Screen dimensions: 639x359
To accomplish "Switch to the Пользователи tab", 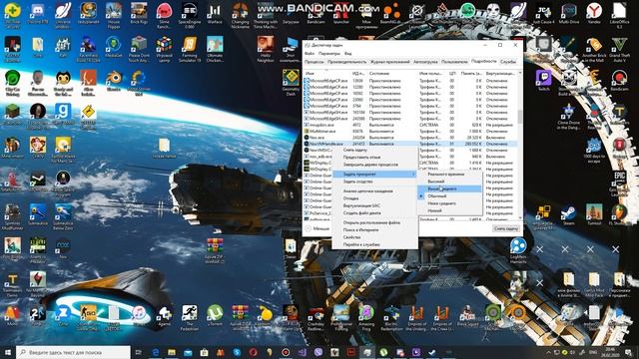I will pos(454,62).
